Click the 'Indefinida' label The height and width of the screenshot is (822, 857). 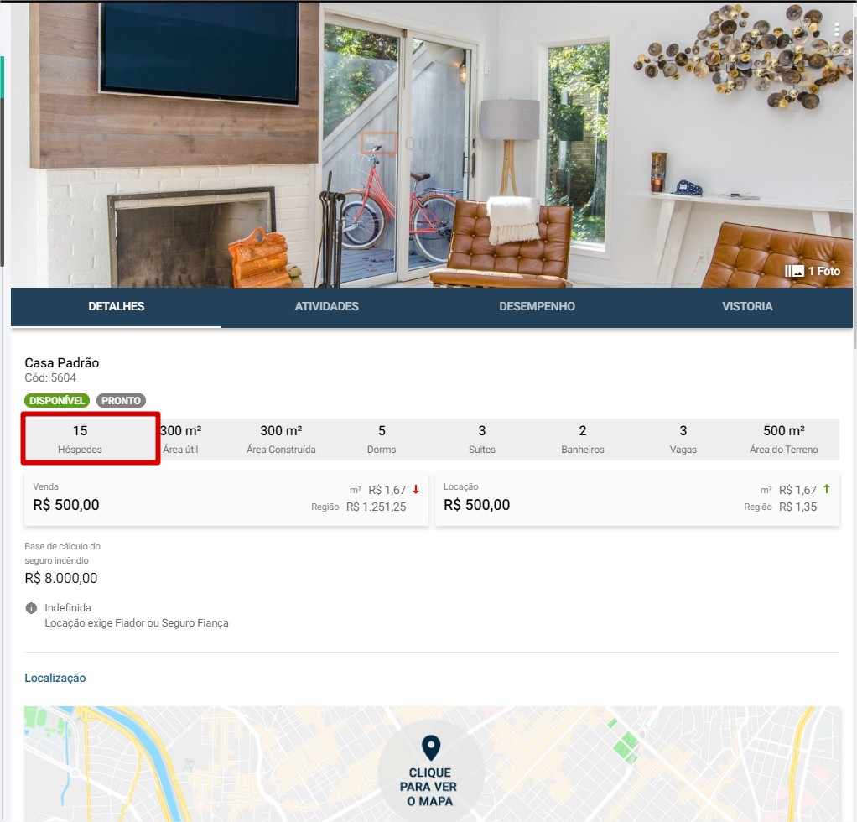(x=68, y=608)
